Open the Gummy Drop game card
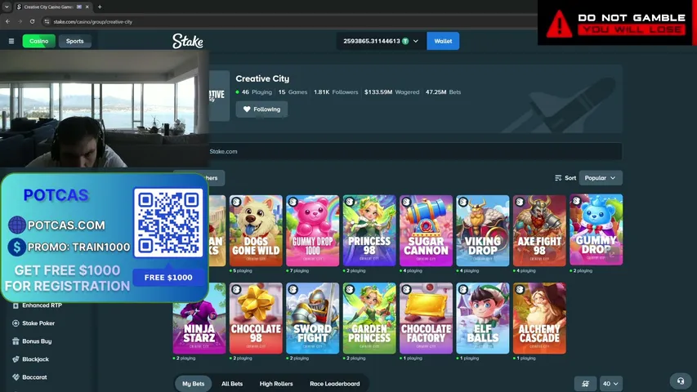The width and height of the screenshot is (697, 392). tap(596, 229)
